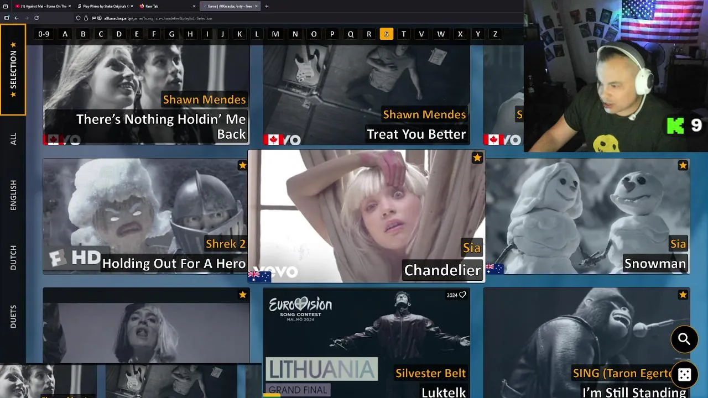Jump to letter E
Image resolution: width=708 pixels, height=398 pixels.
pos(137,34)
